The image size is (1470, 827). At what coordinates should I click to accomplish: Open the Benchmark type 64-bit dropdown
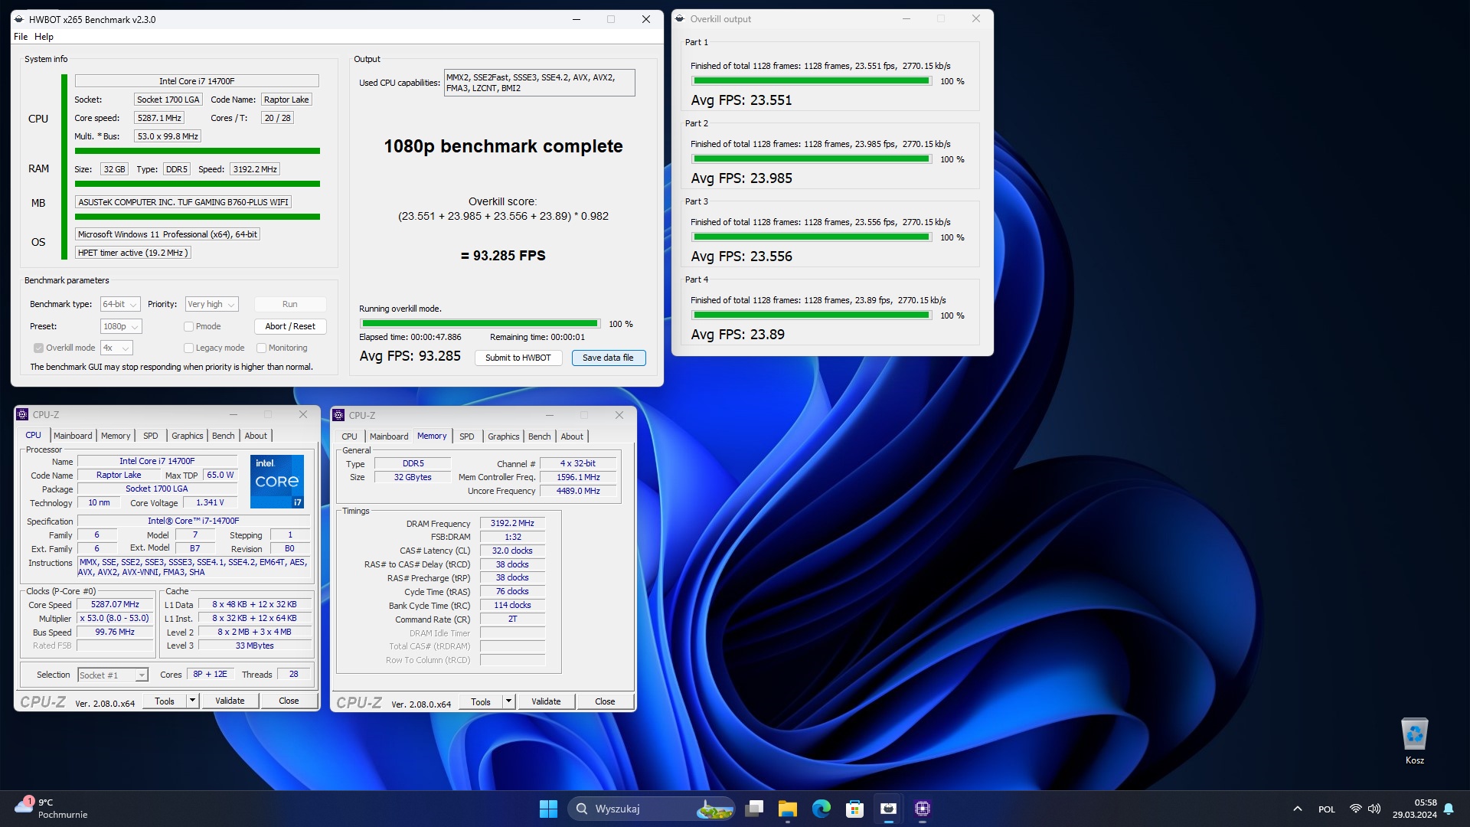tap(120, 304)
